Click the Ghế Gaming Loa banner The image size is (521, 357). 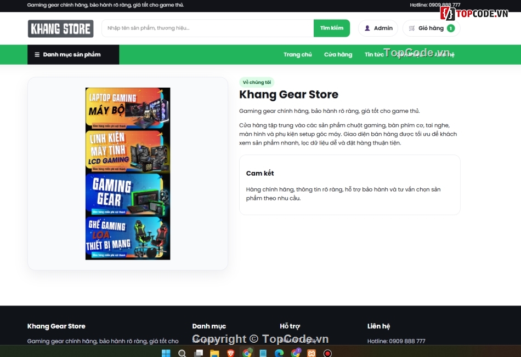coord(128,238)
